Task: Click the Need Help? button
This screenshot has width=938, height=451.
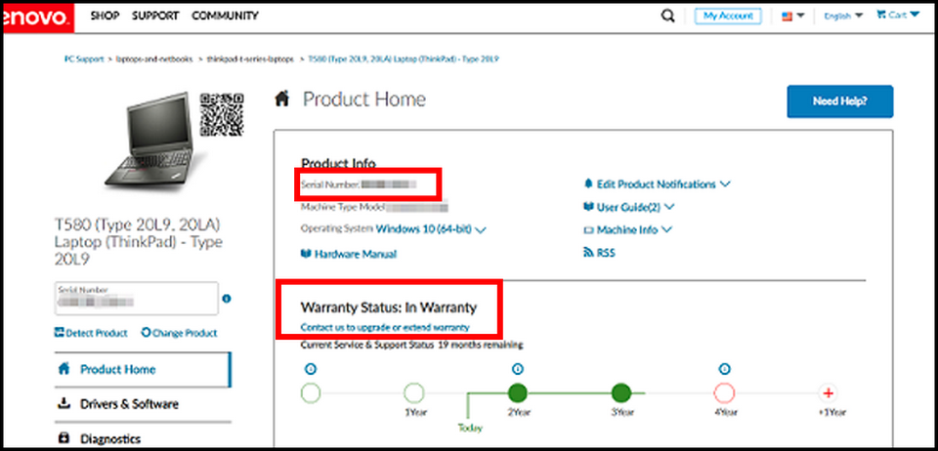Action: (839, 101)
